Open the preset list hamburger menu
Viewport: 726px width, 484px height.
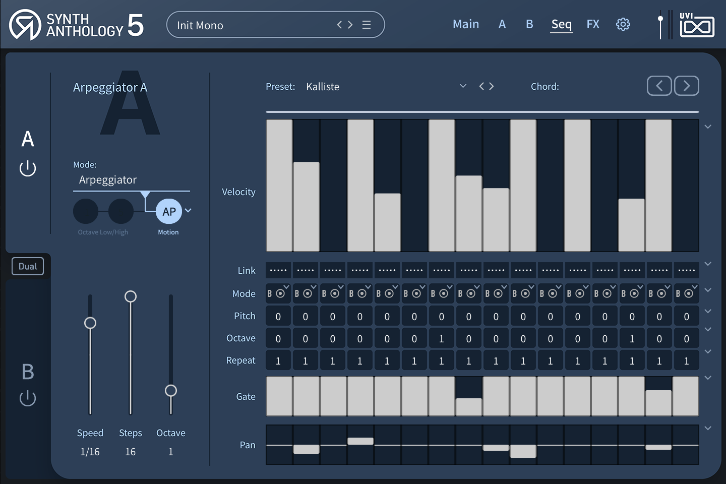tap(367, 25)
